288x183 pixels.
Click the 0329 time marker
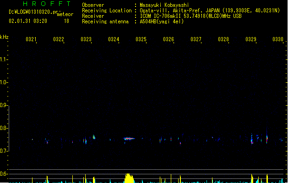tap(251, 39)
